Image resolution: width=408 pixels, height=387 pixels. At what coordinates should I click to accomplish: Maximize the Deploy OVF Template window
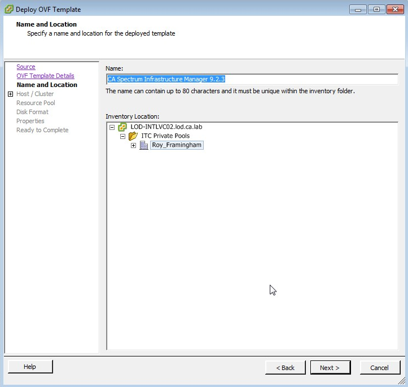(376, 10)
